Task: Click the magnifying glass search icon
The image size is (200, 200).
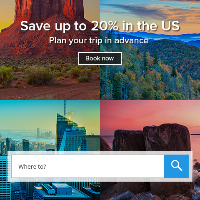Action: click(176, 165)
